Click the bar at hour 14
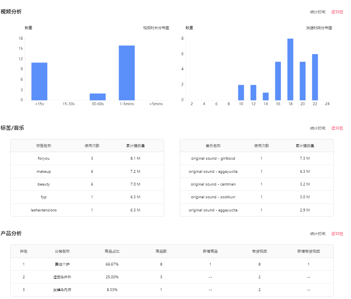 [266, 96]
